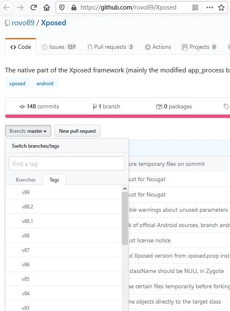Open commit about official Android sources

point(179,225)
